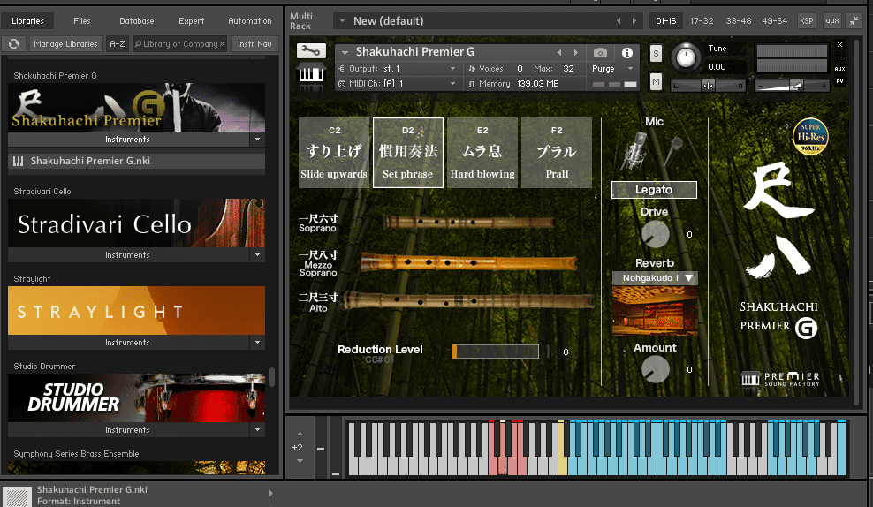
Task: Select F2 Prall articulation
Action: point(557,153)
